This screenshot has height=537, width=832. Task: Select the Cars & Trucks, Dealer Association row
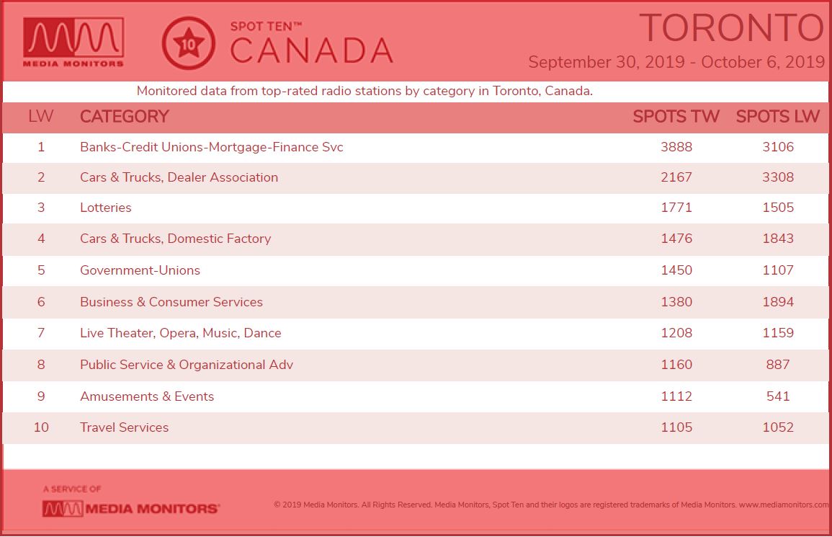tap(416, 178)
